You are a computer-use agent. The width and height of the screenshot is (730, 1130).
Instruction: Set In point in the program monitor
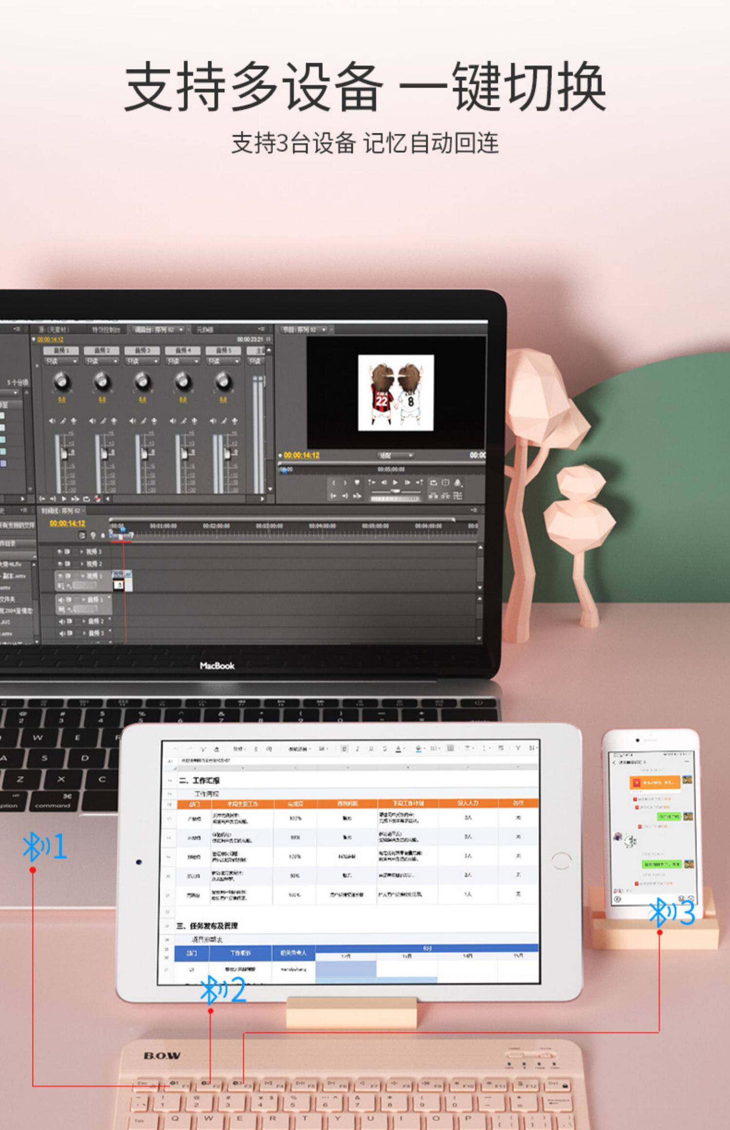click(x=333, y=483)
